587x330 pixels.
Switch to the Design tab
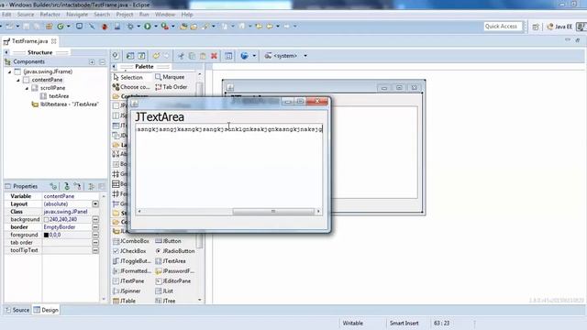[x=46, y=310]
